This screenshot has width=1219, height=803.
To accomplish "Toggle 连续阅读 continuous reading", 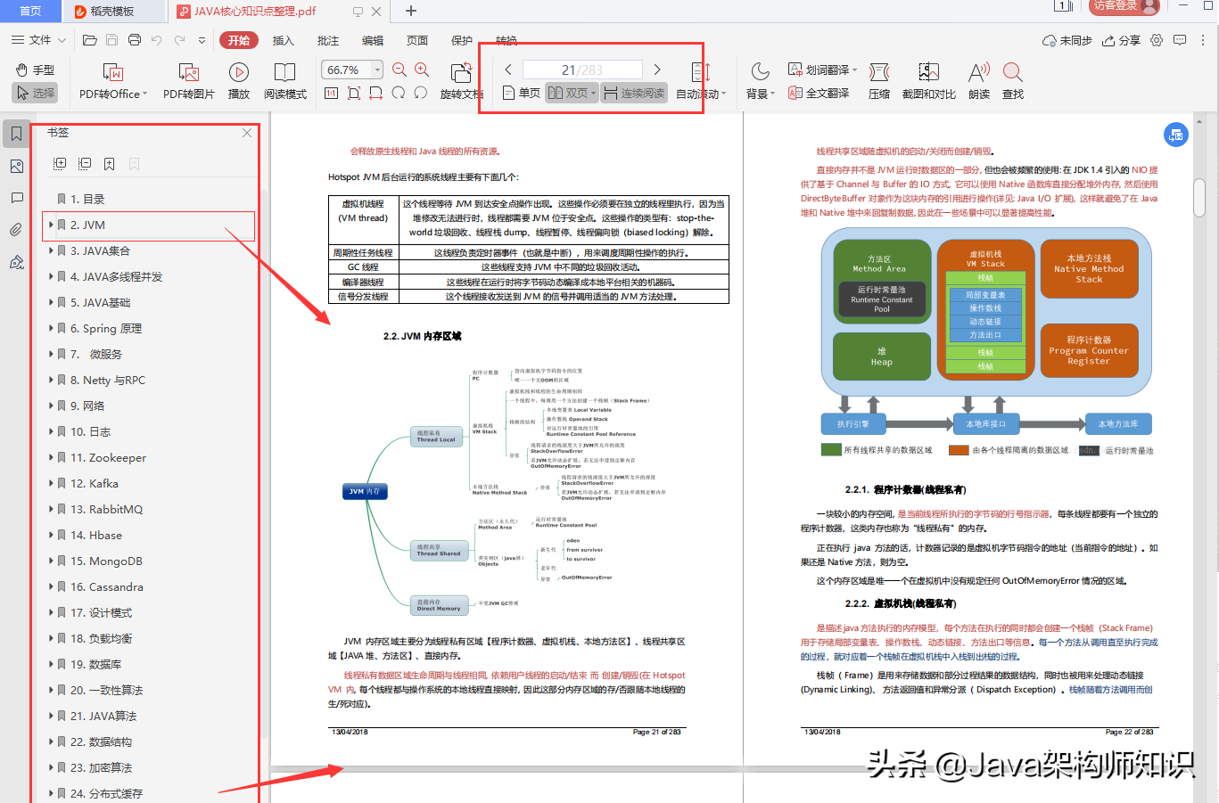I will click(x=634, y=93).
